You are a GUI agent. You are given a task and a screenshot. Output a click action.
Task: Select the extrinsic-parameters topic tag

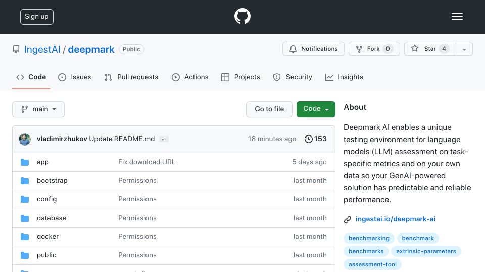426,251
